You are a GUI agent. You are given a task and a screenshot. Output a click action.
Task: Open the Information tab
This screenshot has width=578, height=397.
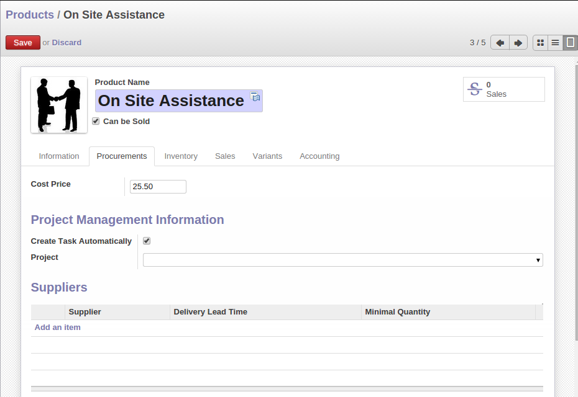coord(59,156)
